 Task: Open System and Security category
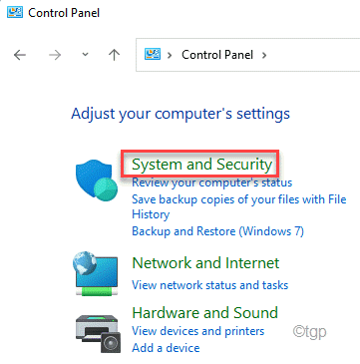[x=202, y=165]
